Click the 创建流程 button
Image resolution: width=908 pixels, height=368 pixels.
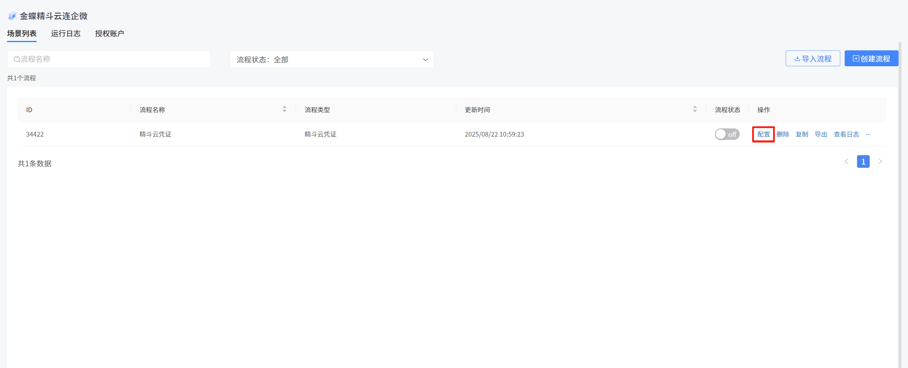(x=871, y=59)
